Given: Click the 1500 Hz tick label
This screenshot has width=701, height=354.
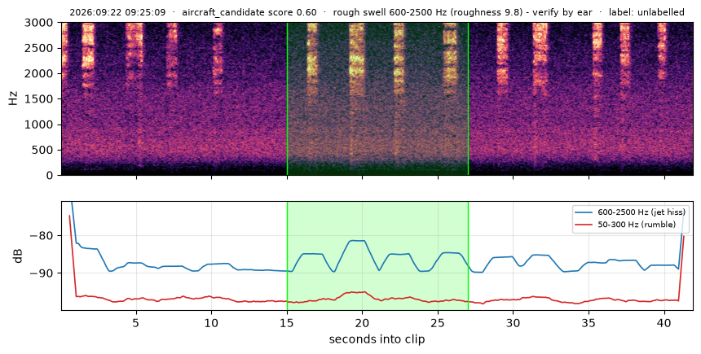Looking at the screenshot, I should pos(37,98).
